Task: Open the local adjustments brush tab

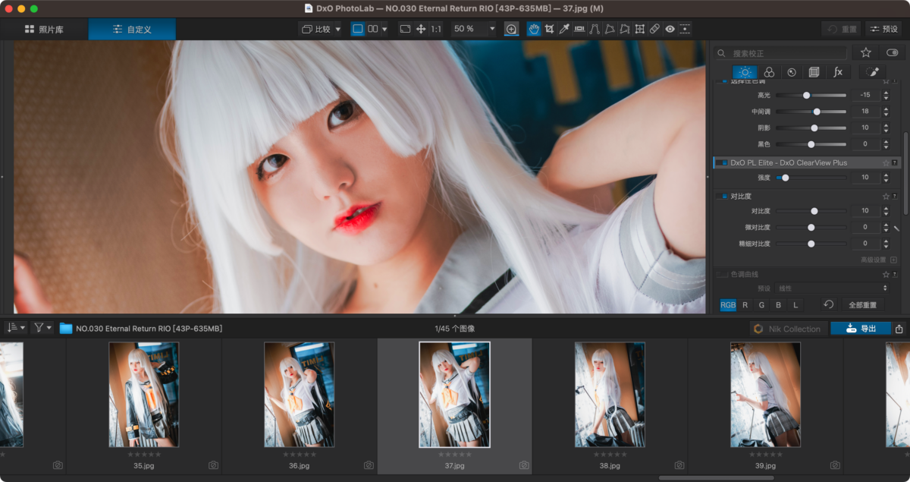Action: [873, 72]
